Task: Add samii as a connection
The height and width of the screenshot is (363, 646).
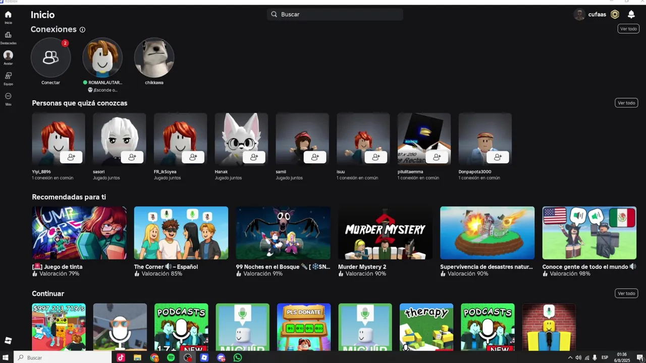Action: click(315, 157)
